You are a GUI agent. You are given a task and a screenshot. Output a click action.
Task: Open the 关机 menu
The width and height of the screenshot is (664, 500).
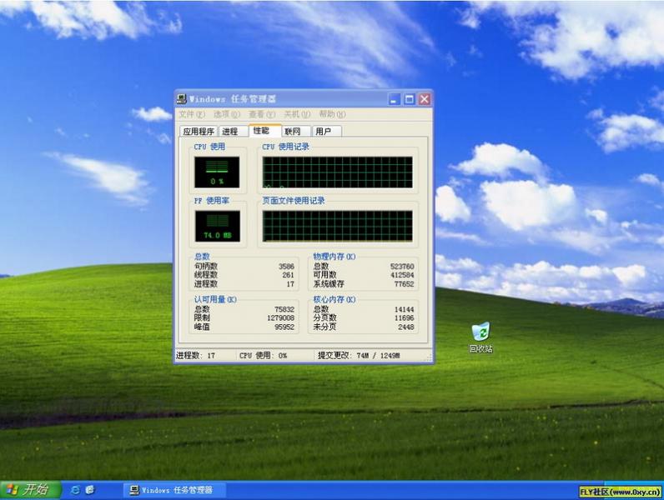[x=297, y=114]
